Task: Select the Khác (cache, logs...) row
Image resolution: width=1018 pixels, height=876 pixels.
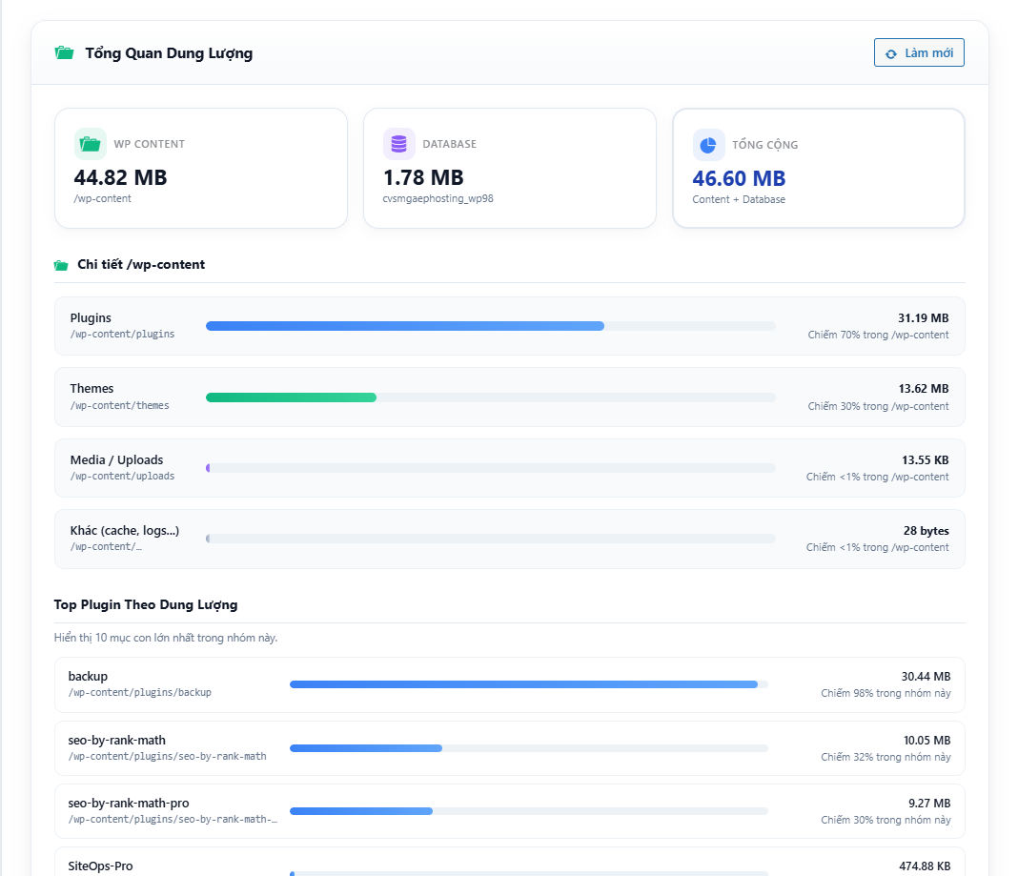Action: 510,539
